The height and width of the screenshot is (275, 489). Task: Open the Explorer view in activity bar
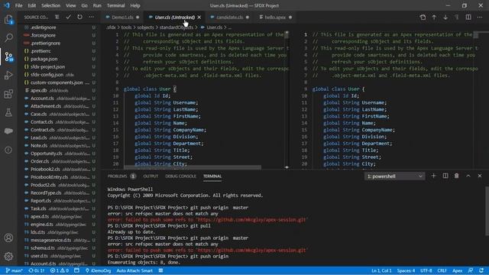tap(8, 20)
